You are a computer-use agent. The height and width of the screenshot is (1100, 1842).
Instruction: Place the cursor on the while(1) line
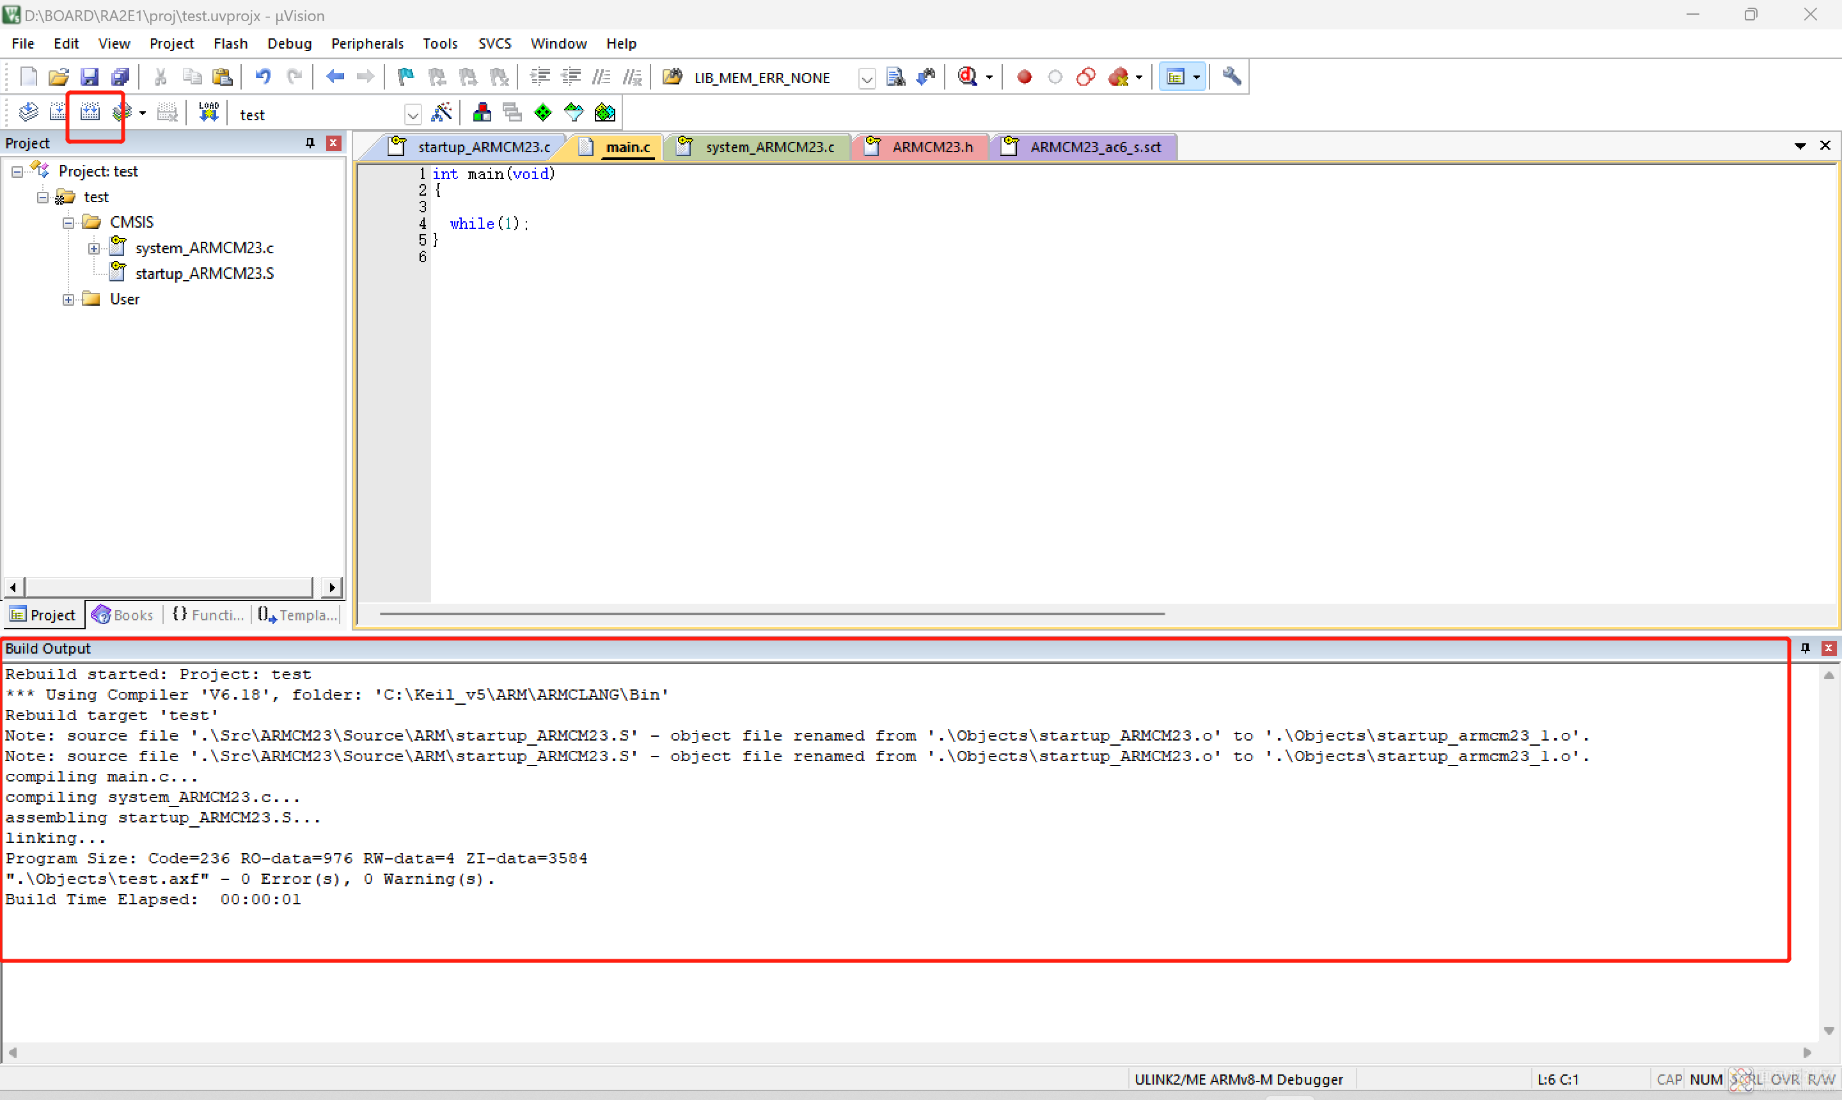(x=489, y=224)
